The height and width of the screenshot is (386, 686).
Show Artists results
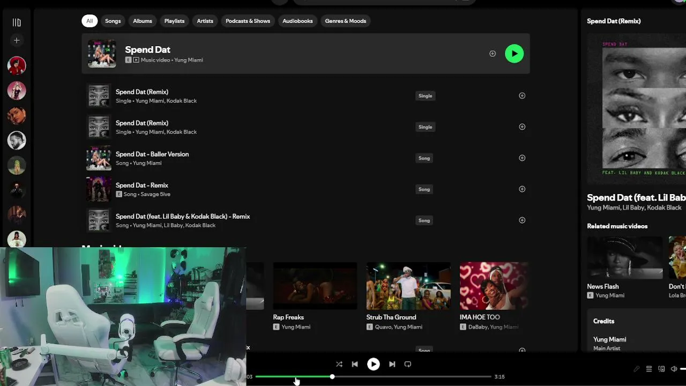205,21
